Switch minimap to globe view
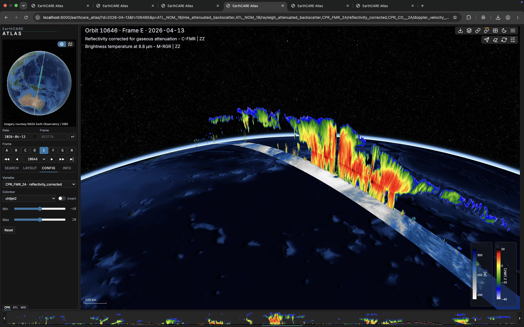524x327 pixels. tap(62, 44)
